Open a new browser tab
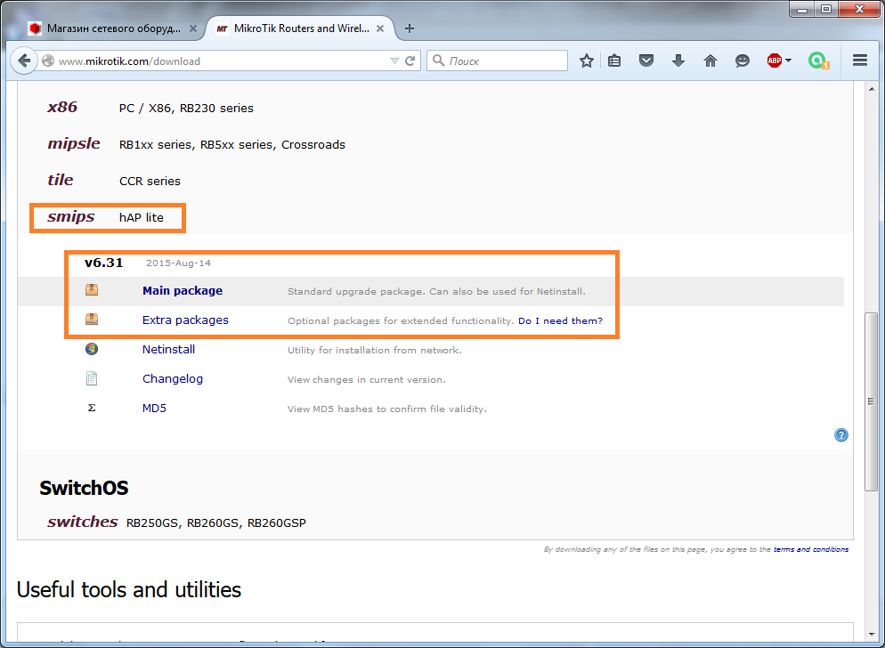The height and width of the screenshot is (648, 885). click(x=410, y=28)
